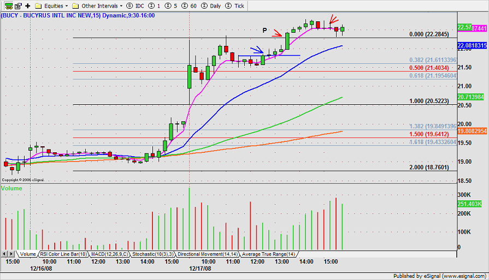Image resolution: width=489 pixels, height=280 pixels.
Task: Click the green 22.57 price tag
Action: [x=464, y=27]
